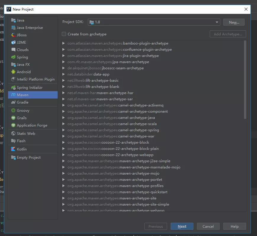The height and width of the screenshot is (236, 257).
Task: Click the IntelliJ logo in title bar
Action: (9, 9)
